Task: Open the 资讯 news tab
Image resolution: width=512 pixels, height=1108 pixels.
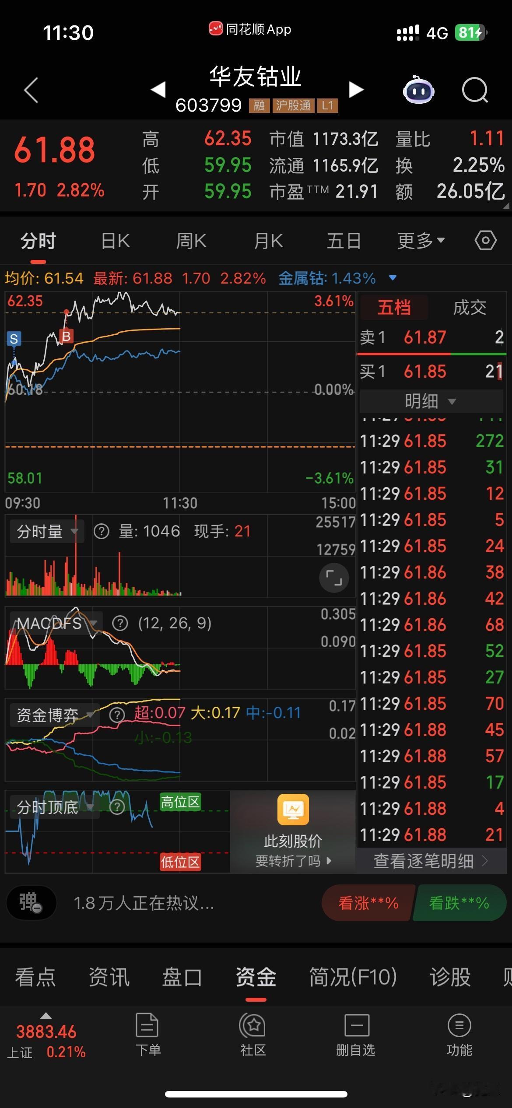Action: click(x=109, y=977)
